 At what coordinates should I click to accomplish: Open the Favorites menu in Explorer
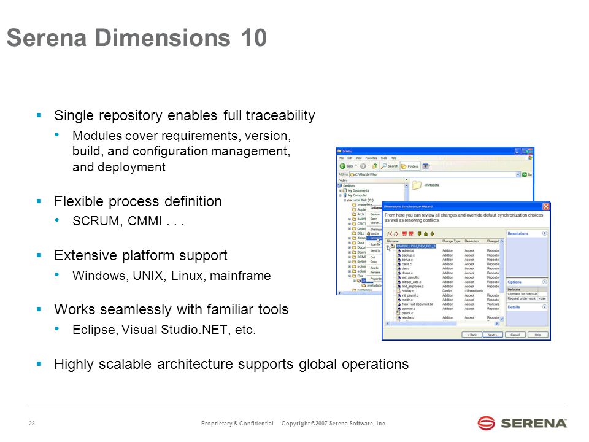pos(371,158)
